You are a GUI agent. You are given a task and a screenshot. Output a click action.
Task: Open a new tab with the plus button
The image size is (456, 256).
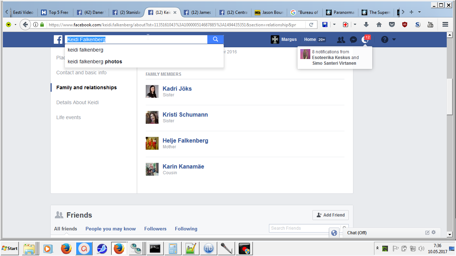pyautogui.click(x=411, y=12)
